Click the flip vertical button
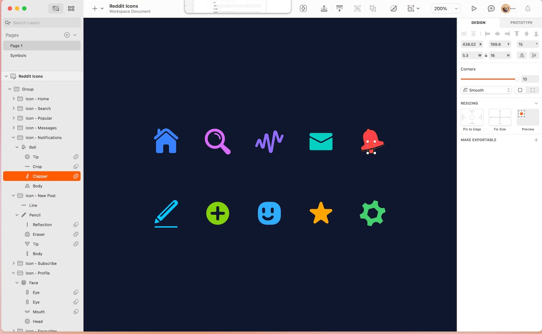 coord(534,55)
